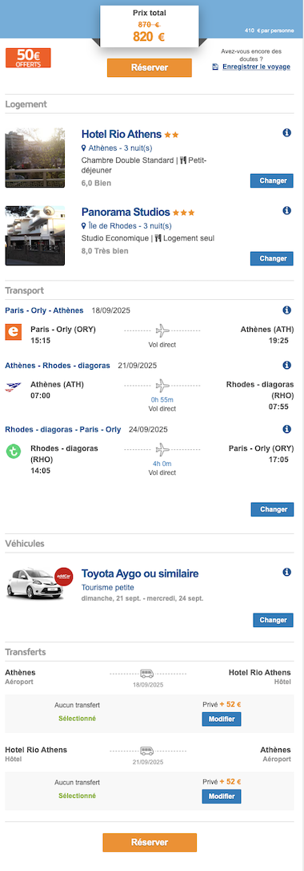Open info icon for Hotel Rio Athens

point(287,133)
